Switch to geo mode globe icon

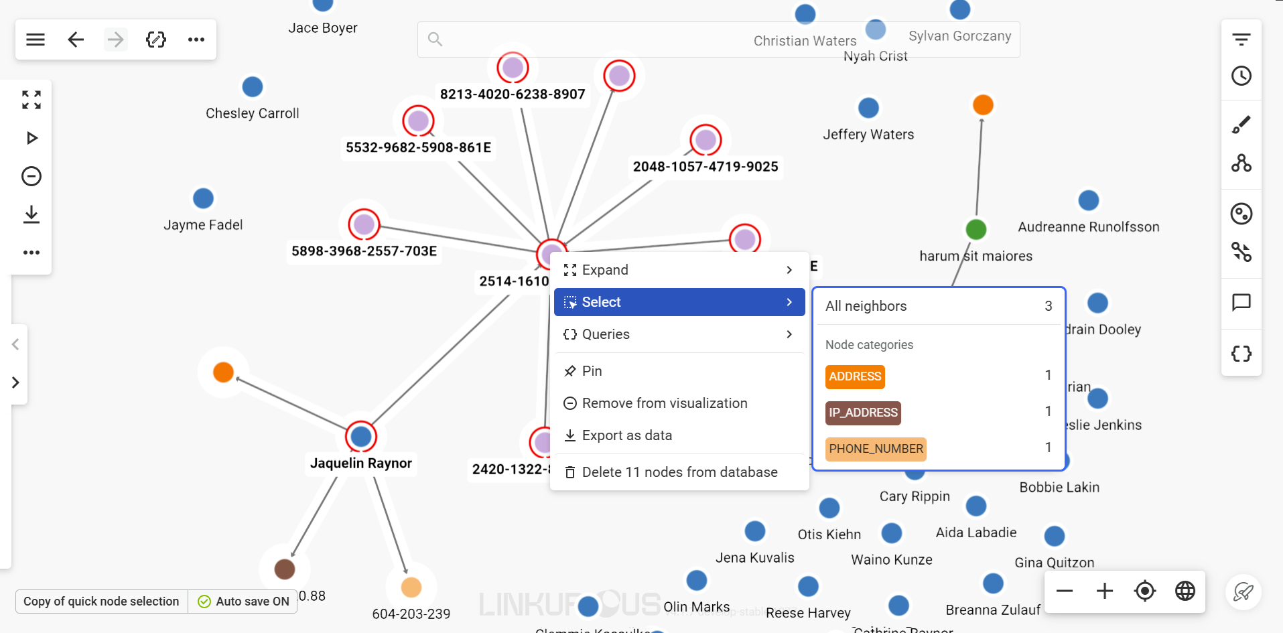[x=1185, y=591]
